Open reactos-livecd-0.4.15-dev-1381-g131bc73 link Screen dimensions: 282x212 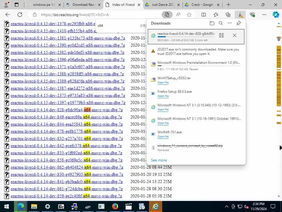[x=68, y=38]
